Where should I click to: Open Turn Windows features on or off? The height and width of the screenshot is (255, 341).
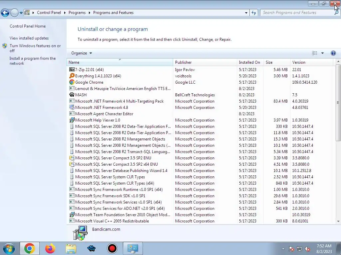[x=35, y=48]
